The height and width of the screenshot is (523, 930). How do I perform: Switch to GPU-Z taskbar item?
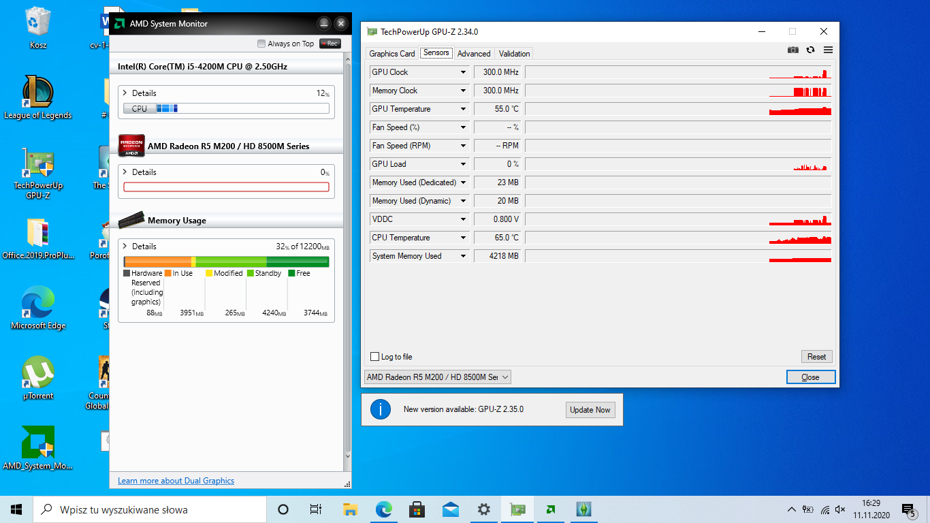[x=517, y=509]
